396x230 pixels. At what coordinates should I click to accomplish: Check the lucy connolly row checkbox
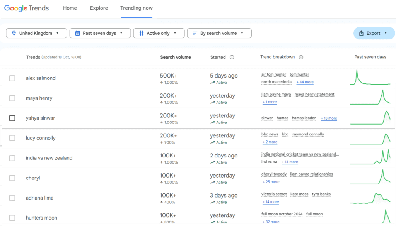pyautogui.click(x=12, y=138)
